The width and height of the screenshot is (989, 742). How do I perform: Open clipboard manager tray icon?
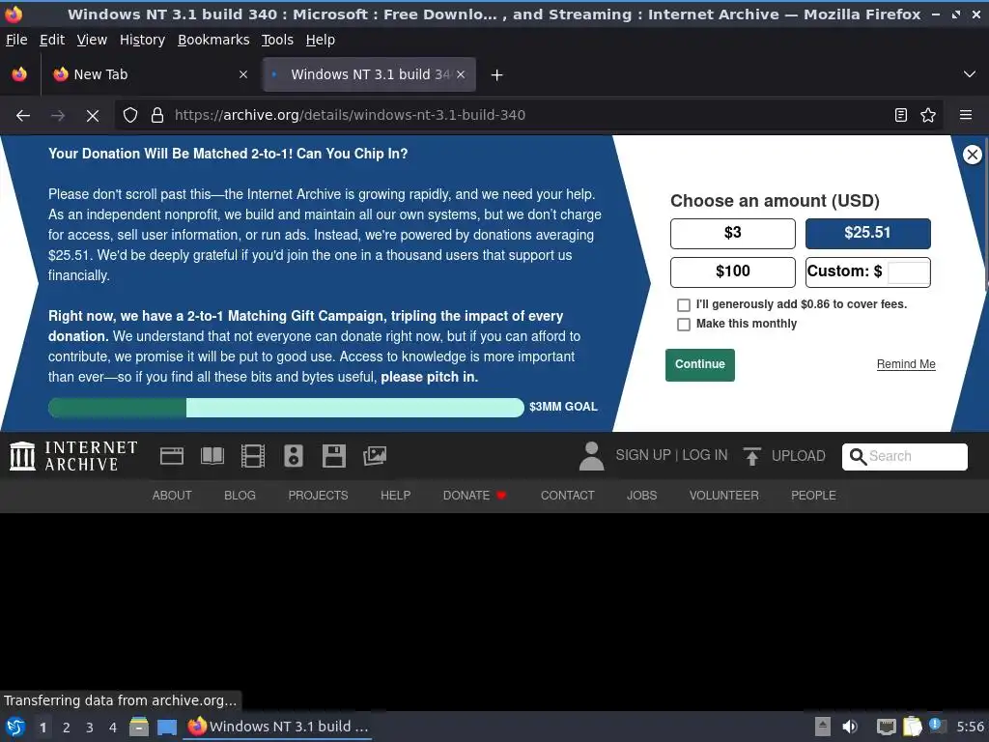coord(912,727)
